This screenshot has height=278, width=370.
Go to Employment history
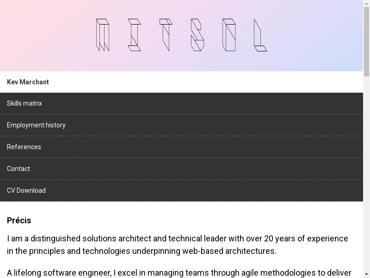point(36,125)
